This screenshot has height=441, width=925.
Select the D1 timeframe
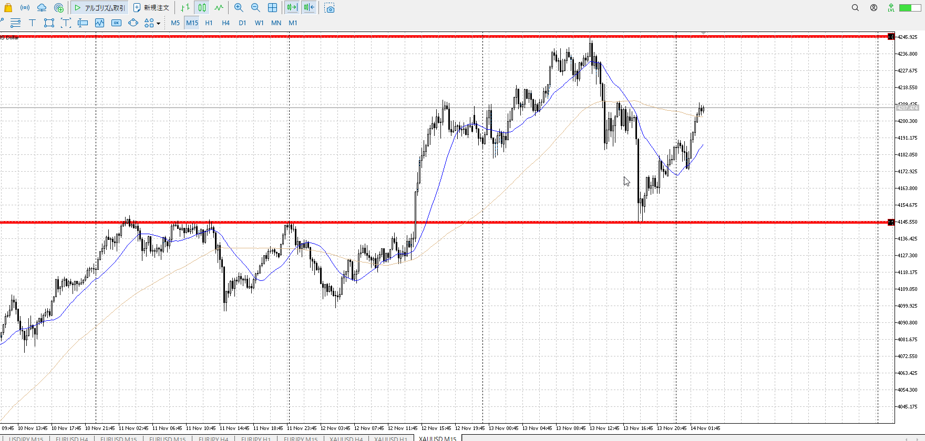pos(242,23)
